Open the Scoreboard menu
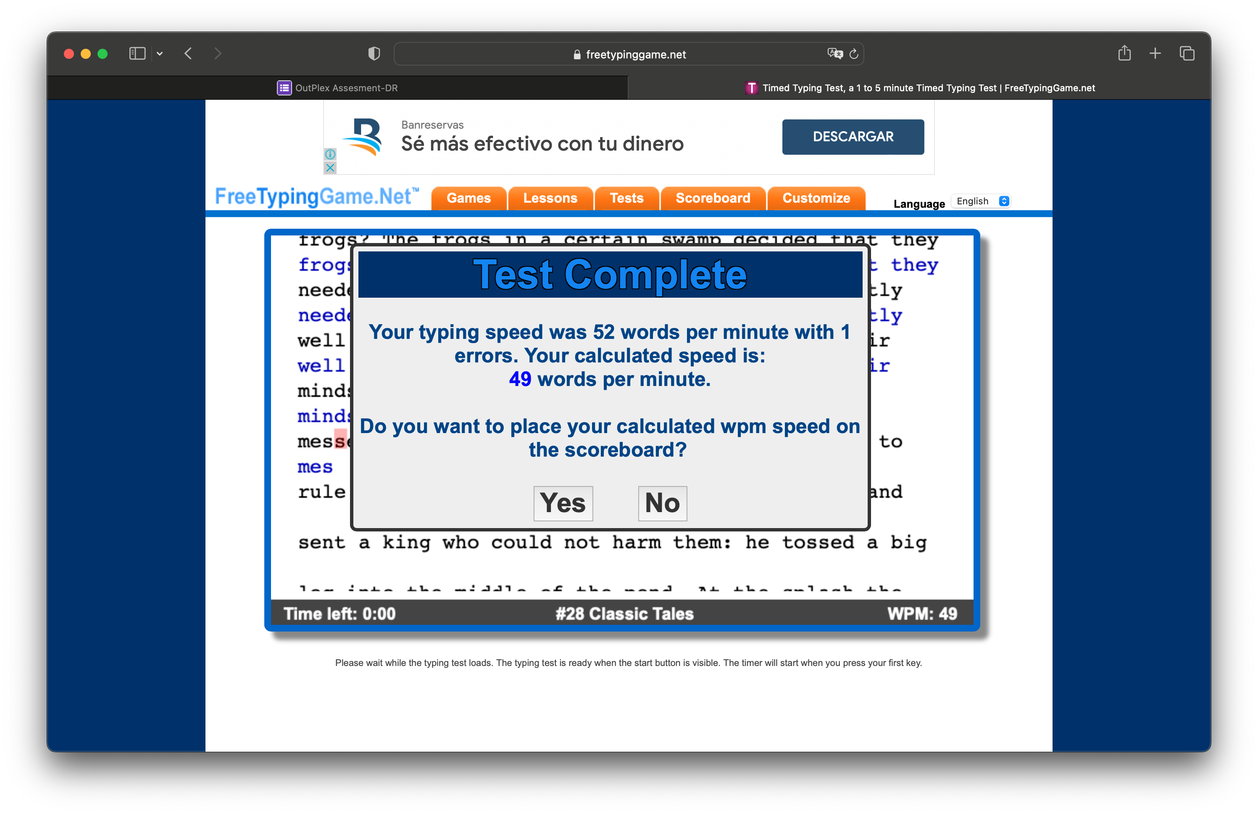 [x=713, y=198]
